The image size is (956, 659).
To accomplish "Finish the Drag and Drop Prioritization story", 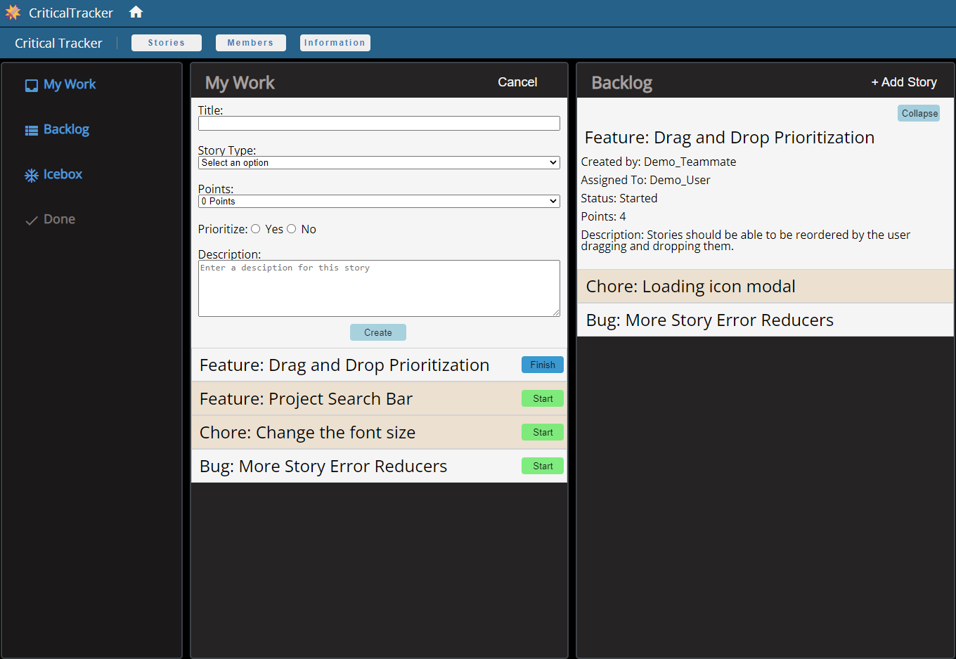I will [542, 365].
